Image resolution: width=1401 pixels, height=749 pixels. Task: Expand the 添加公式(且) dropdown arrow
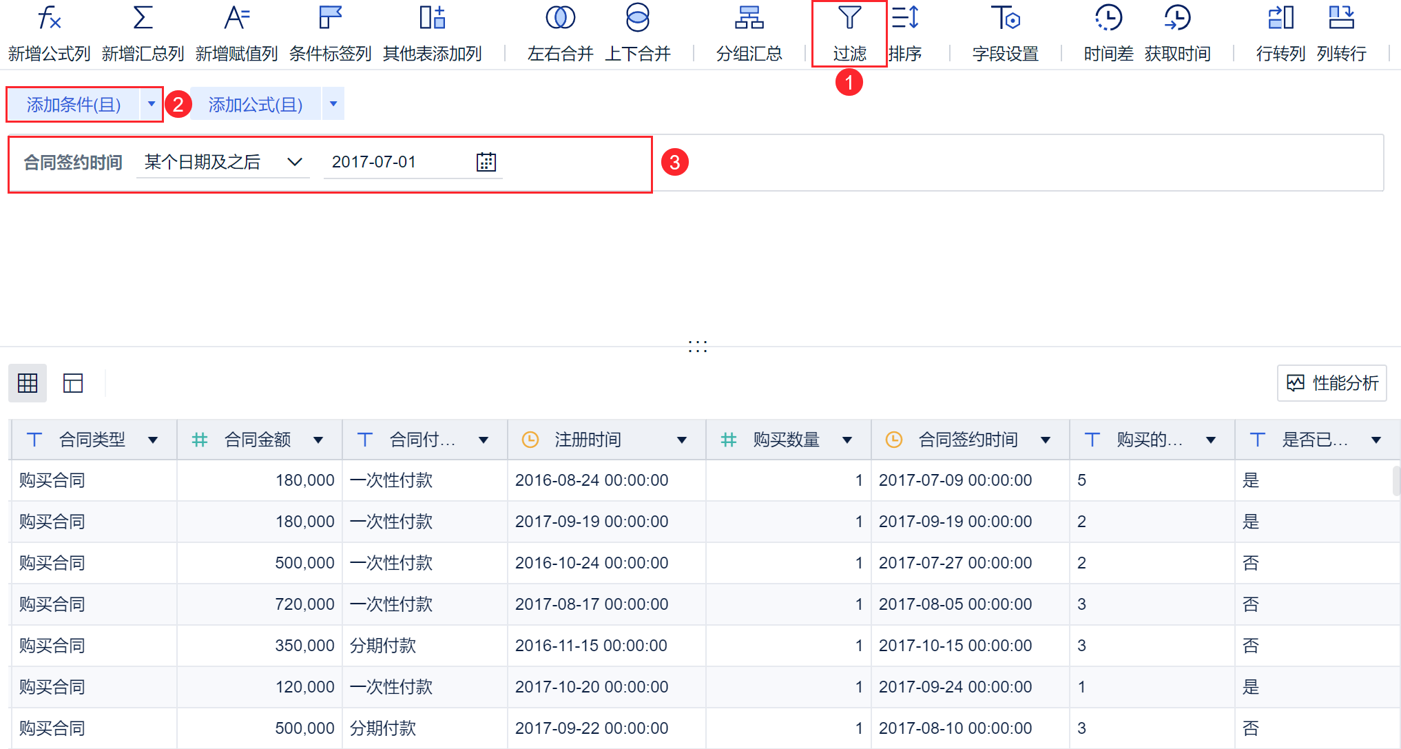333,104
